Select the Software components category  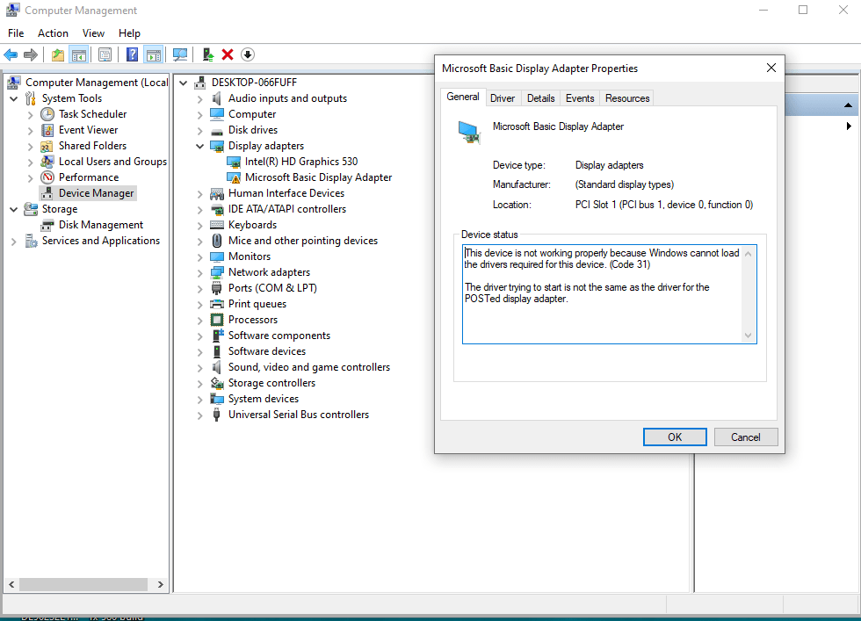click(279, 336)
